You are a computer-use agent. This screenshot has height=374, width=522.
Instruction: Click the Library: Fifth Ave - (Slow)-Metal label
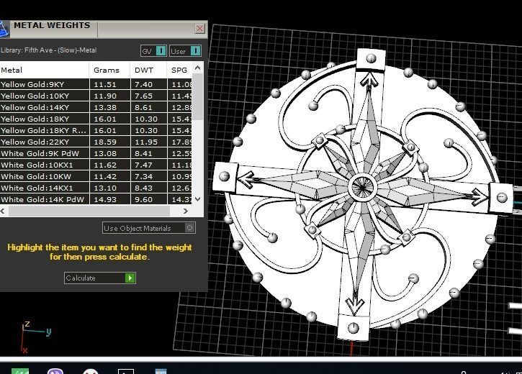tap(49, 50)
